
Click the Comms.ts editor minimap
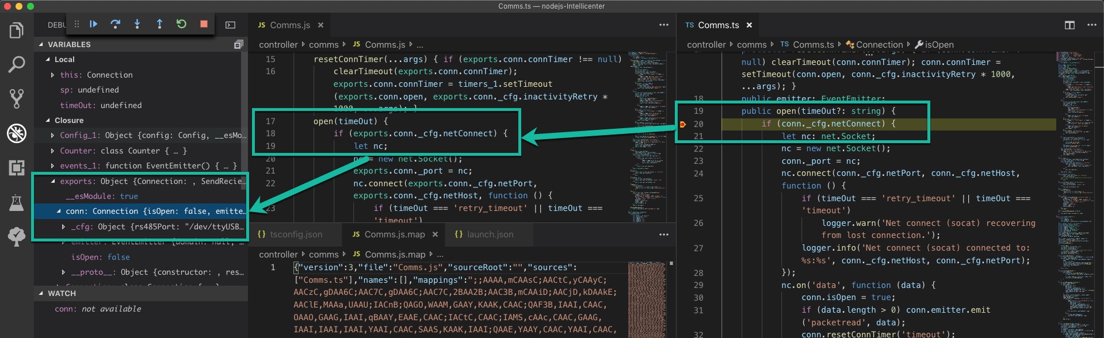[1075, 195]
